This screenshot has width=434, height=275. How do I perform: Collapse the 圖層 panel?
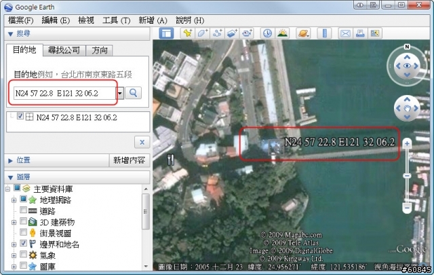[x=11, y=177]
